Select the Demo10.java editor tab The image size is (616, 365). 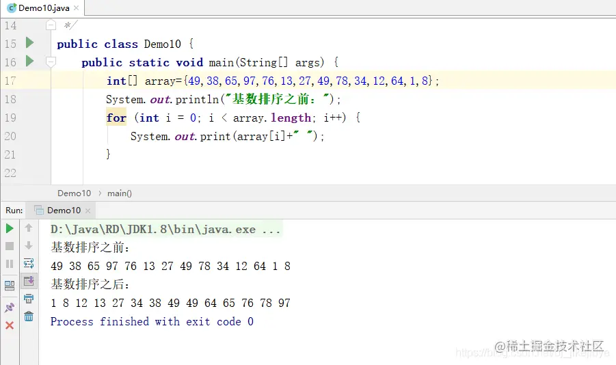44,8
